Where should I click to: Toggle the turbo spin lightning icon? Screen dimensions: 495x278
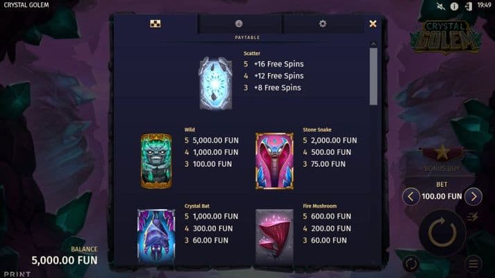[473, 217]
